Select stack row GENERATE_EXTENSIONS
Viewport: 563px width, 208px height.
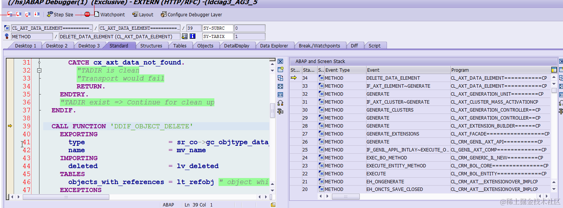tap(420, 134)
